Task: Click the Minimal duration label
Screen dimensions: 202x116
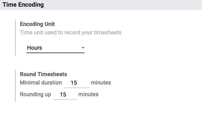Action: pyautogui.click(x=41, y=83)
